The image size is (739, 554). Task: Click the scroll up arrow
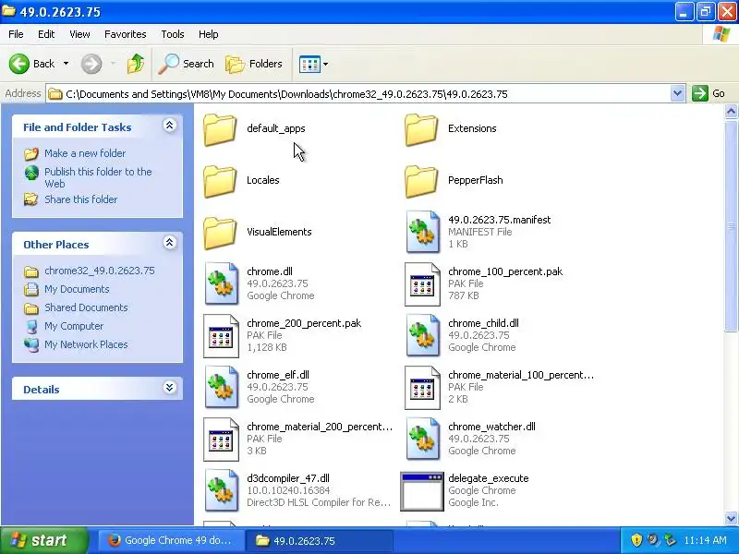coord(731,112)
